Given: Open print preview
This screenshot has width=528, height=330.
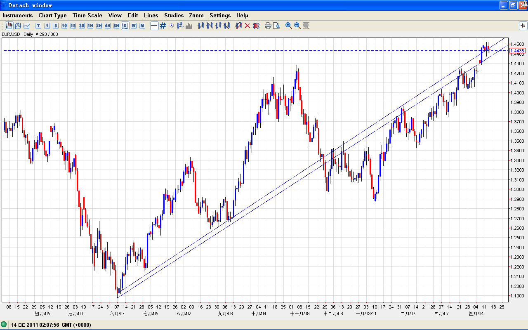Looking at the screenshot, I should click(x=277, y=26).
